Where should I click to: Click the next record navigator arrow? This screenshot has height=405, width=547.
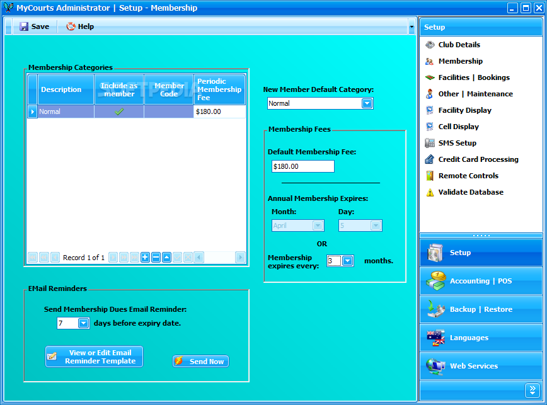[x=113, y=258]
